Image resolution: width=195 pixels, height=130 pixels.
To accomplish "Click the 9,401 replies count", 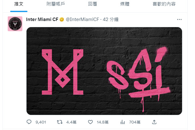I will (41, 122).
